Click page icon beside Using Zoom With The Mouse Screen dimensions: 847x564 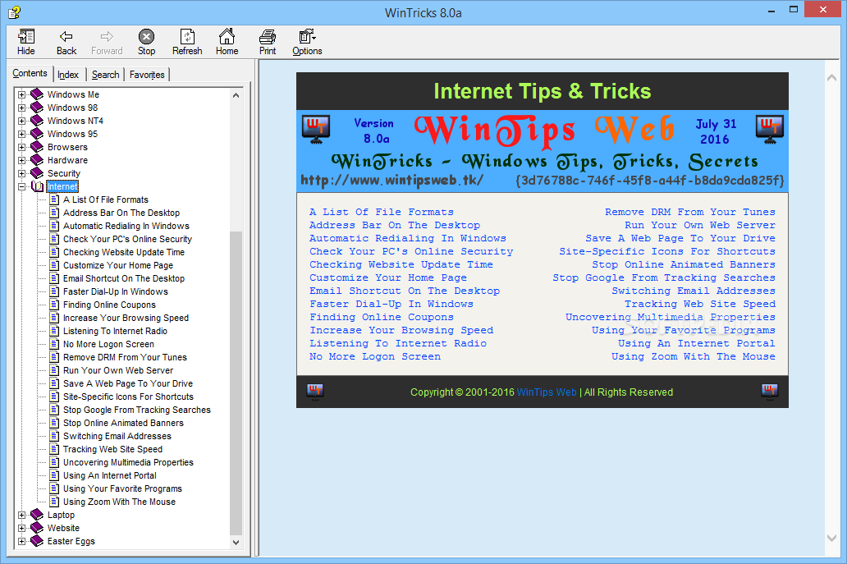(54, 502)
